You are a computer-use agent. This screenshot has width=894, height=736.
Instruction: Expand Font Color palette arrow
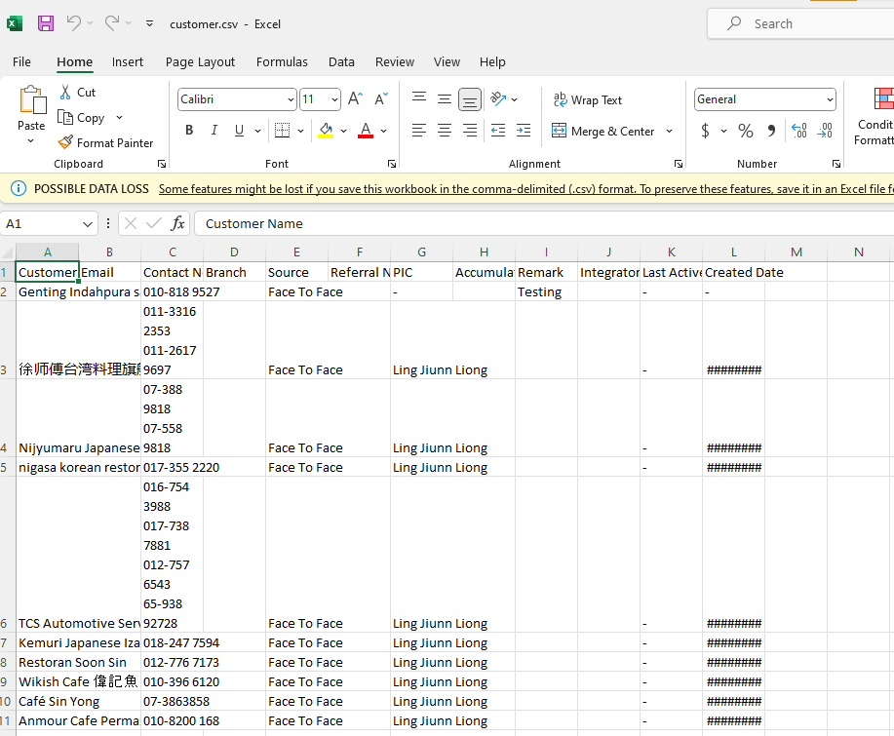coord(384,132)
